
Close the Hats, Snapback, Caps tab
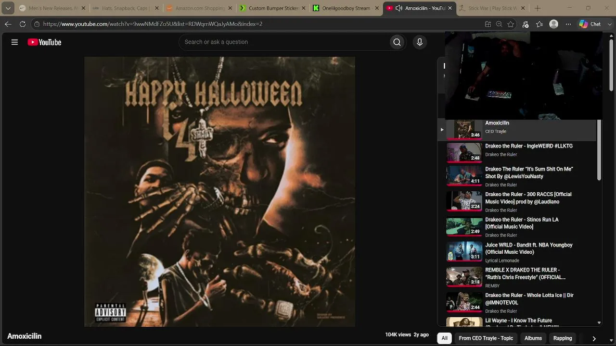tap(156, 8)
